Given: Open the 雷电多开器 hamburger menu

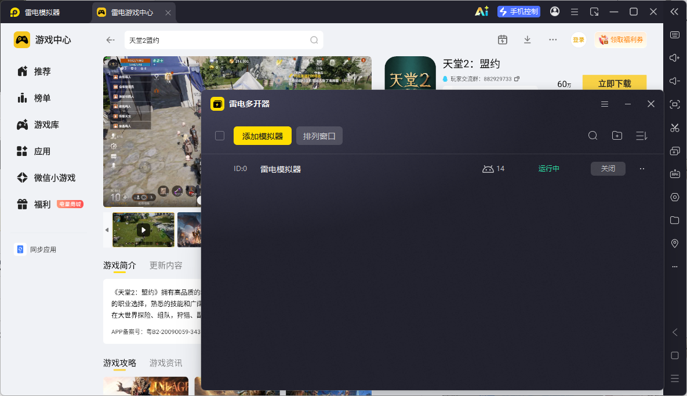Looking at the screenshot, I should 605,104.
